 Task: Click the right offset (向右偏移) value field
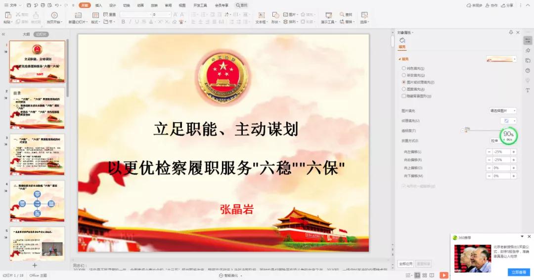coord(501,160)
